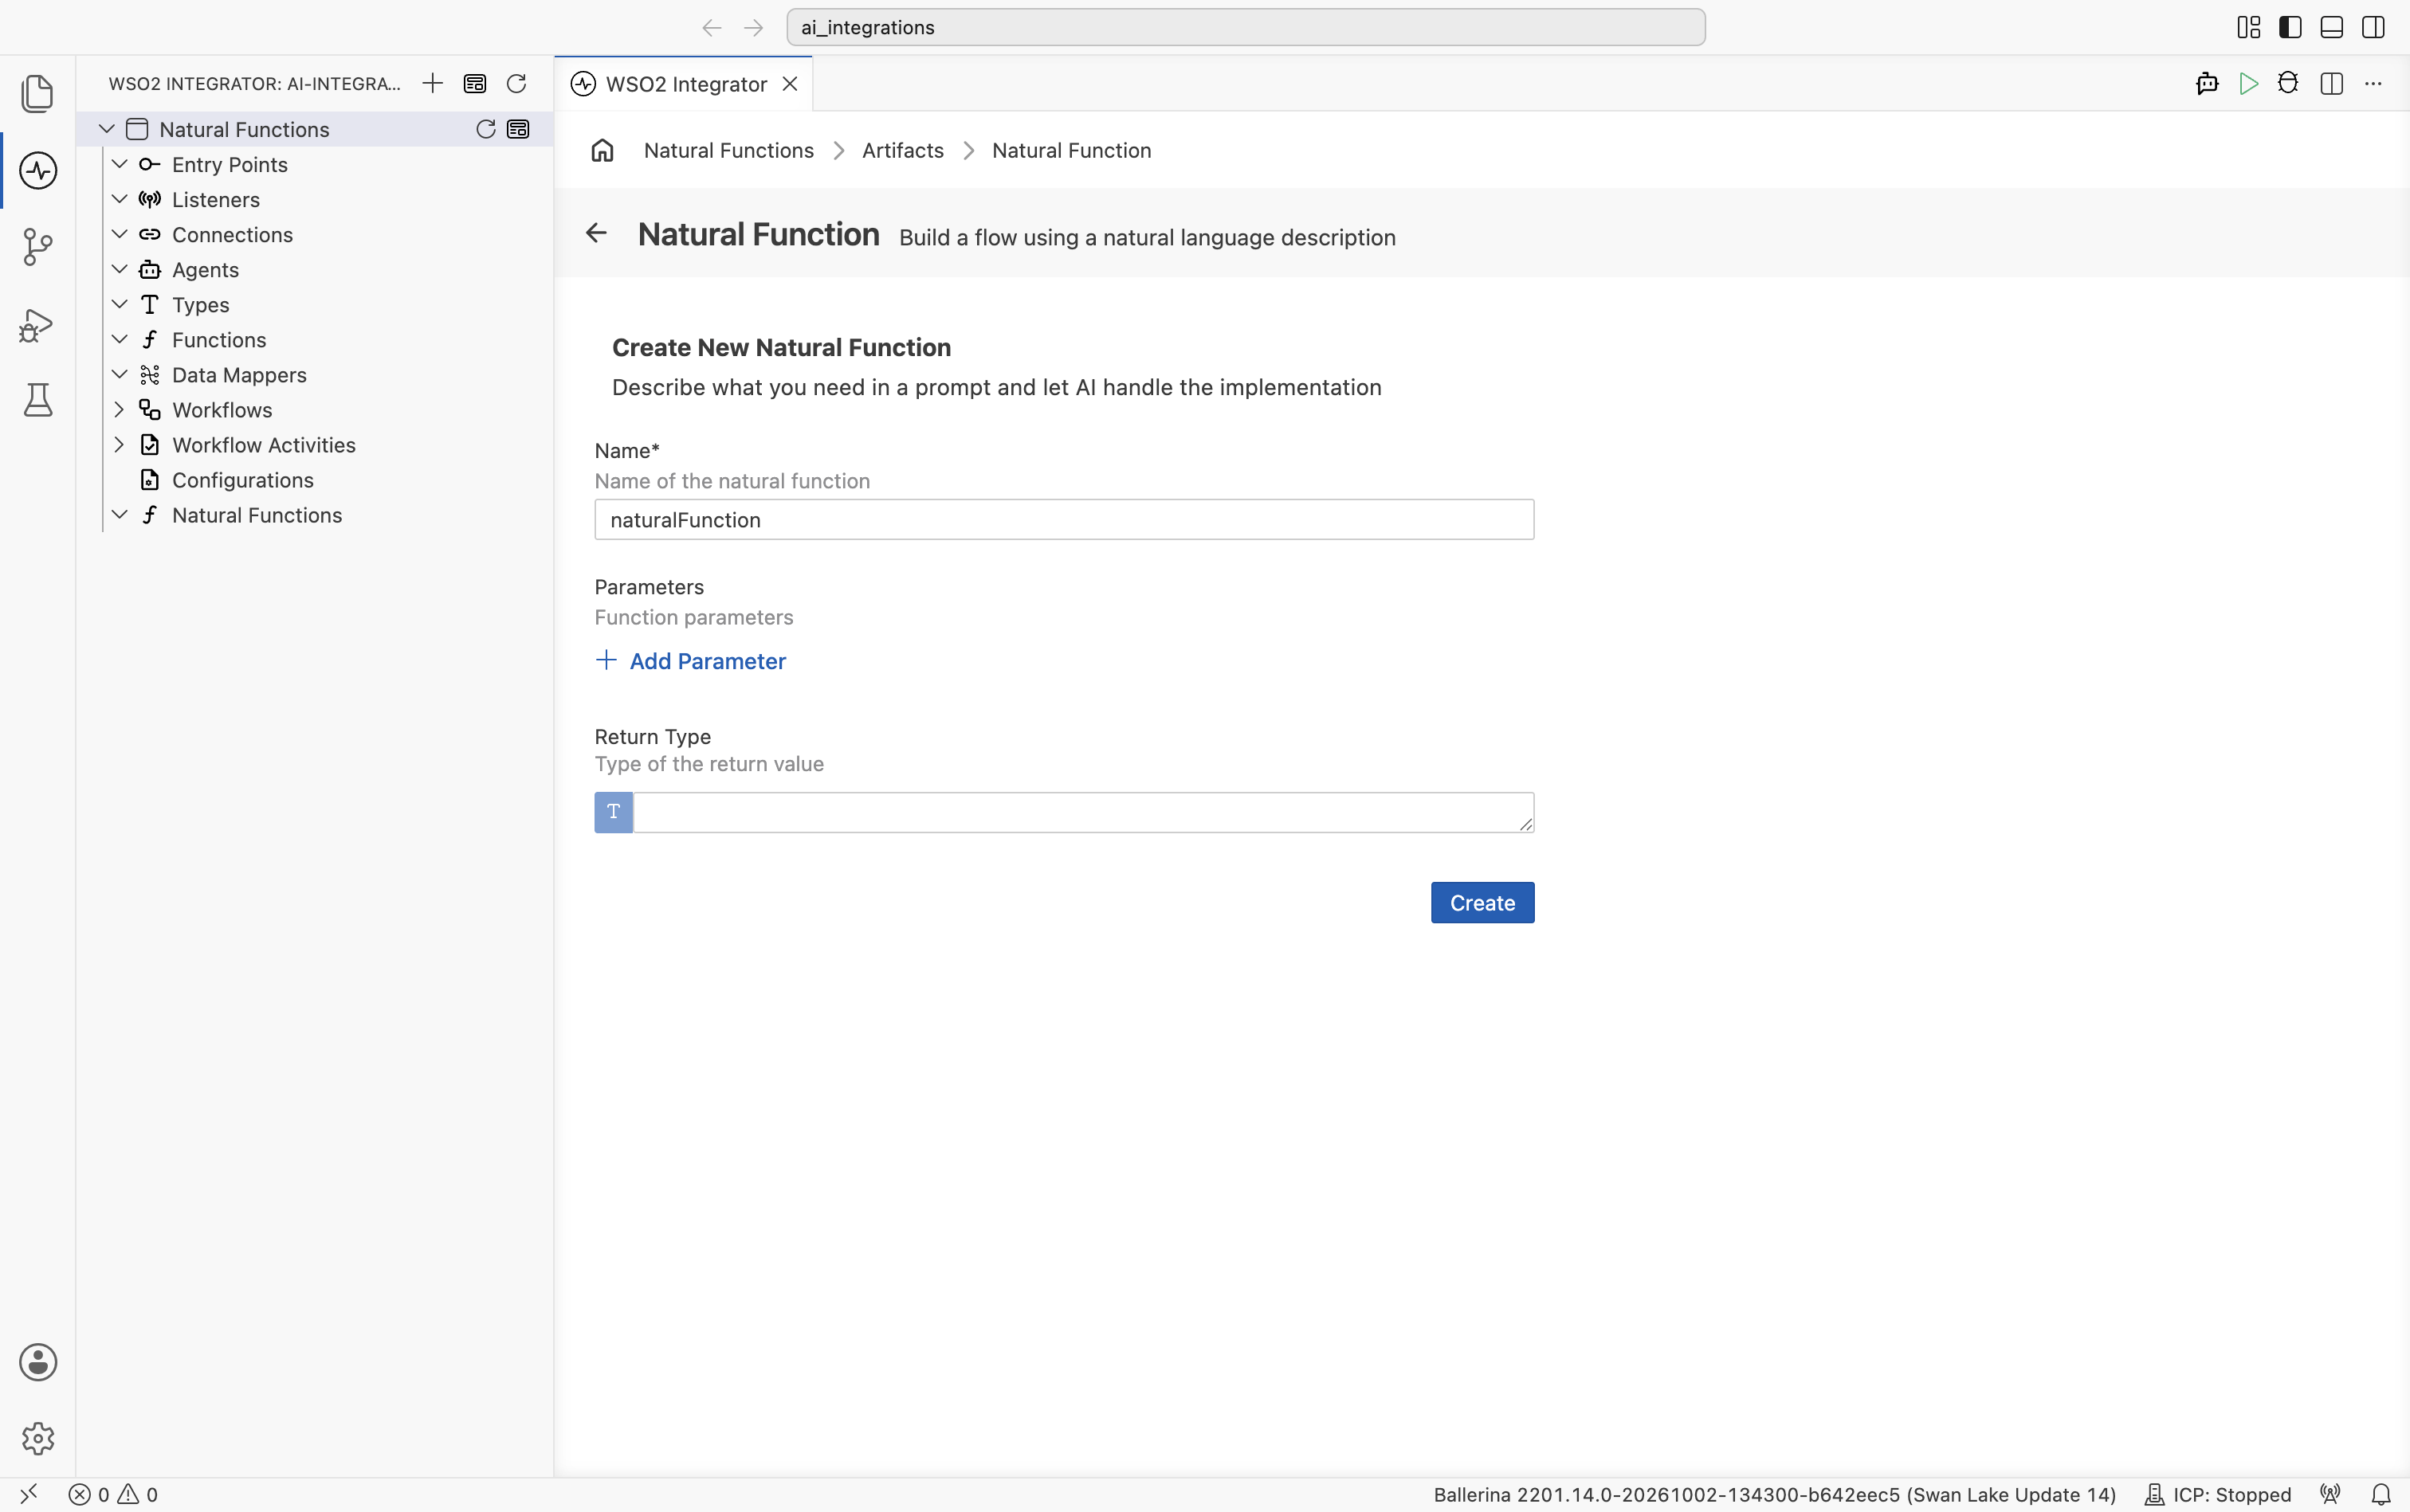Refresh the WSO2 Integrator sidebar

(x=516, y=83)
